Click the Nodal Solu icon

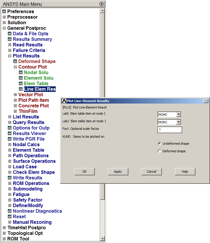coord(21,73)
